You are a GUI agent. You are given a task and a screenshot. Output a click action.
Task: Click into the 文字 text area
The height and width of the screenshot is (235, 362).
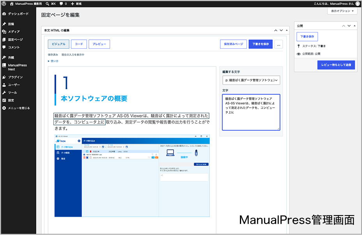click(x=251, y=112)
